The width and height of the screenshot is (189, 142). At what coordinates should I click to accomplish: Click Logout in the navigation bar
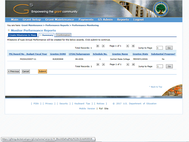[x=139, y=20]
